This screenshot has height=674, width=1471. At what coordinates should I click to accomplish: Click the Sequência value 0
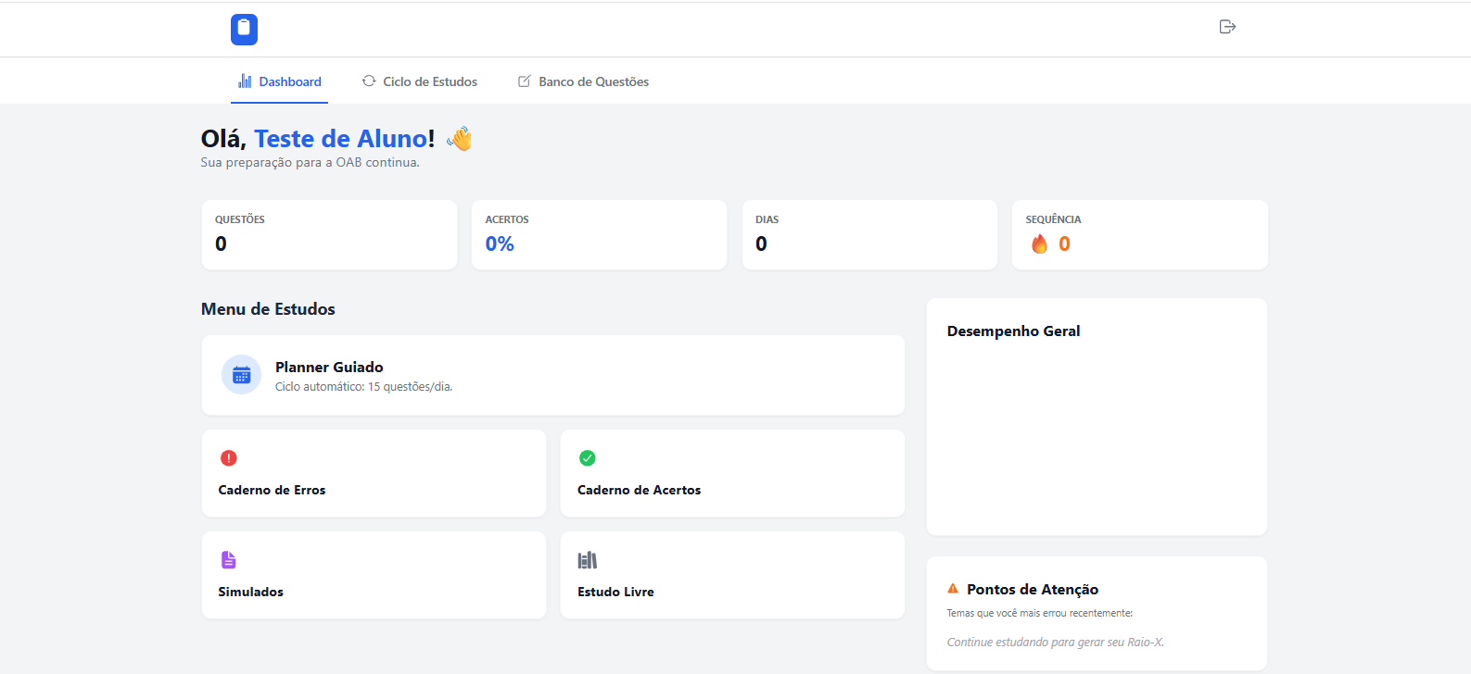[x=1064, y=243]
